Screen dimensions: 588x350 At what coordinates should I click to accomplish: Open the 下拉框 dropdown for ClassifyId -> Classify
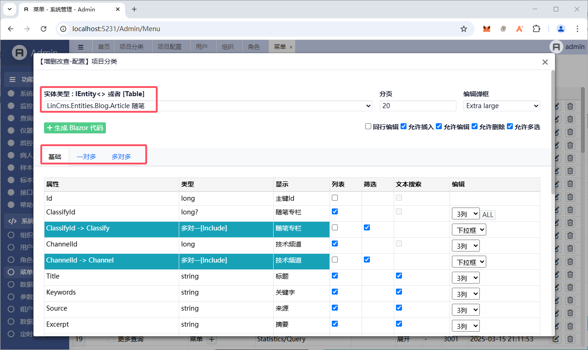(x=469, y=230)
